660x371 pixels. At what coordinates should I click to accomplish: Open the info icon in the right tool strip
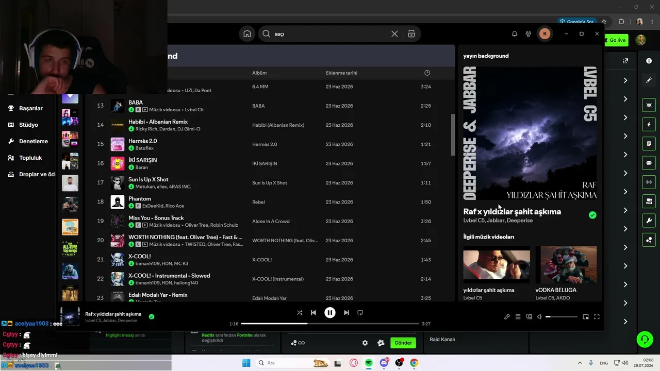pyautogui.click(x=649, y=61)
